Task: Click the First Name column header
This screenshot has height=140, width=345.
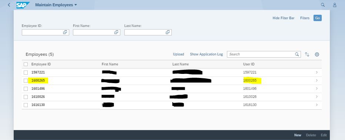Action: click(x=110, y=64)
